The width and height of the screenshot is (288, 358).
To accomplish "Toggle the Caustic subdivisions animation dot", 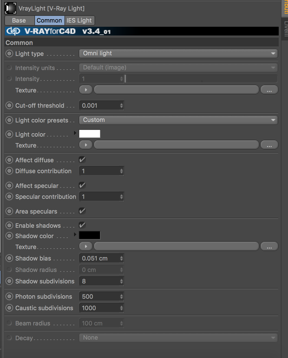I will point(10,308).
